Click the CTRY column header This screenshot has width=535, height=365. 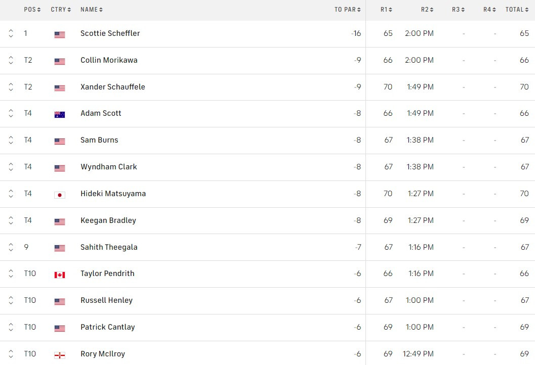[61, 9]
